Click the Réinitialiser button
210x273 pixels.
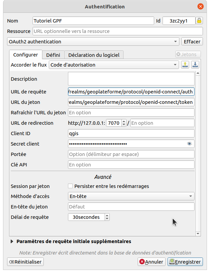coord(25,262)
